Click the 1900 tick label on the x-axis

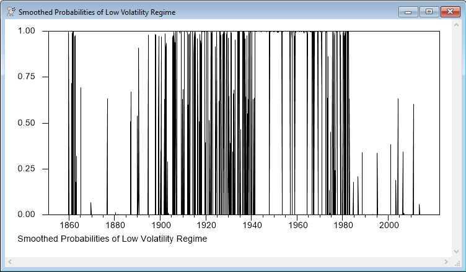pyautogui.click(x=160, y=226)
